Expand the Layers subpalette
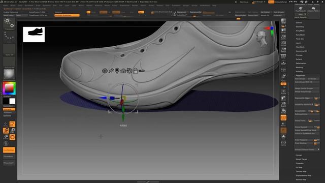The height and width of the screenshot is (183, 325). point(299,43)
